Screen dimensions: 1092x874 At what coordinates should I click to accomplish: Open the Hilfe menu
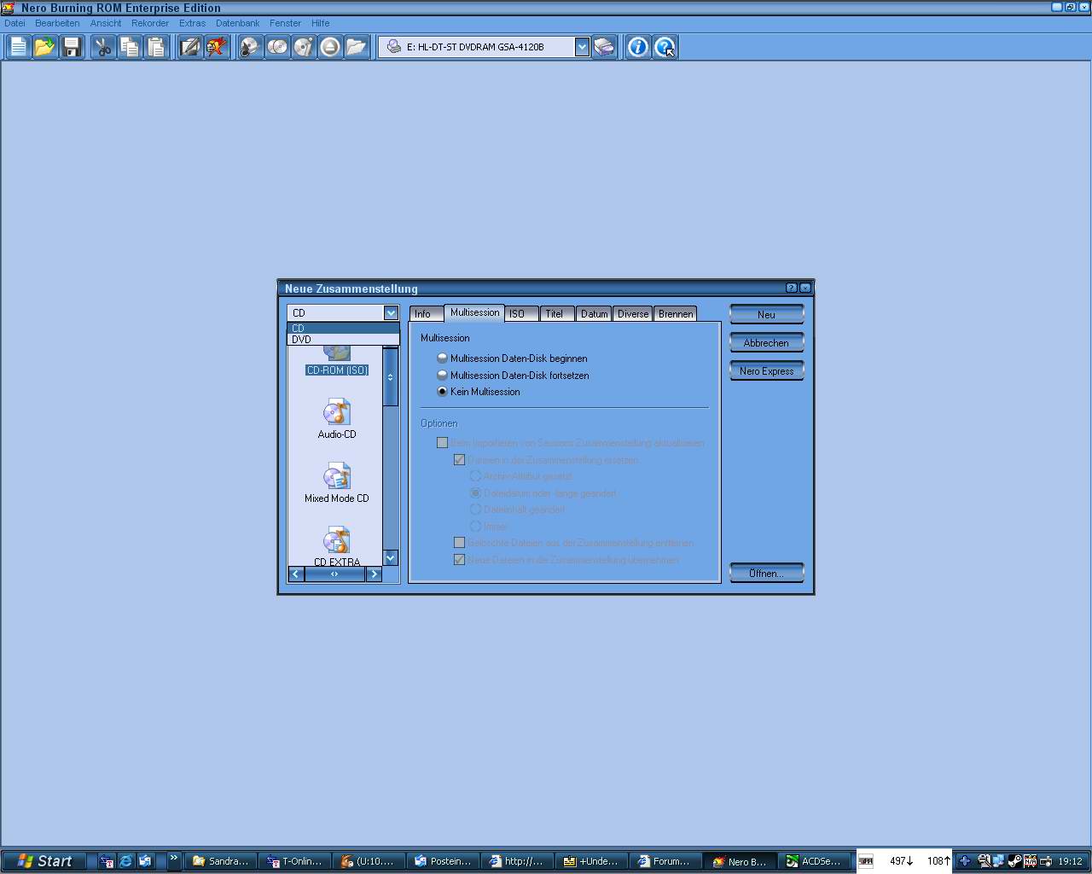[320, 23]
